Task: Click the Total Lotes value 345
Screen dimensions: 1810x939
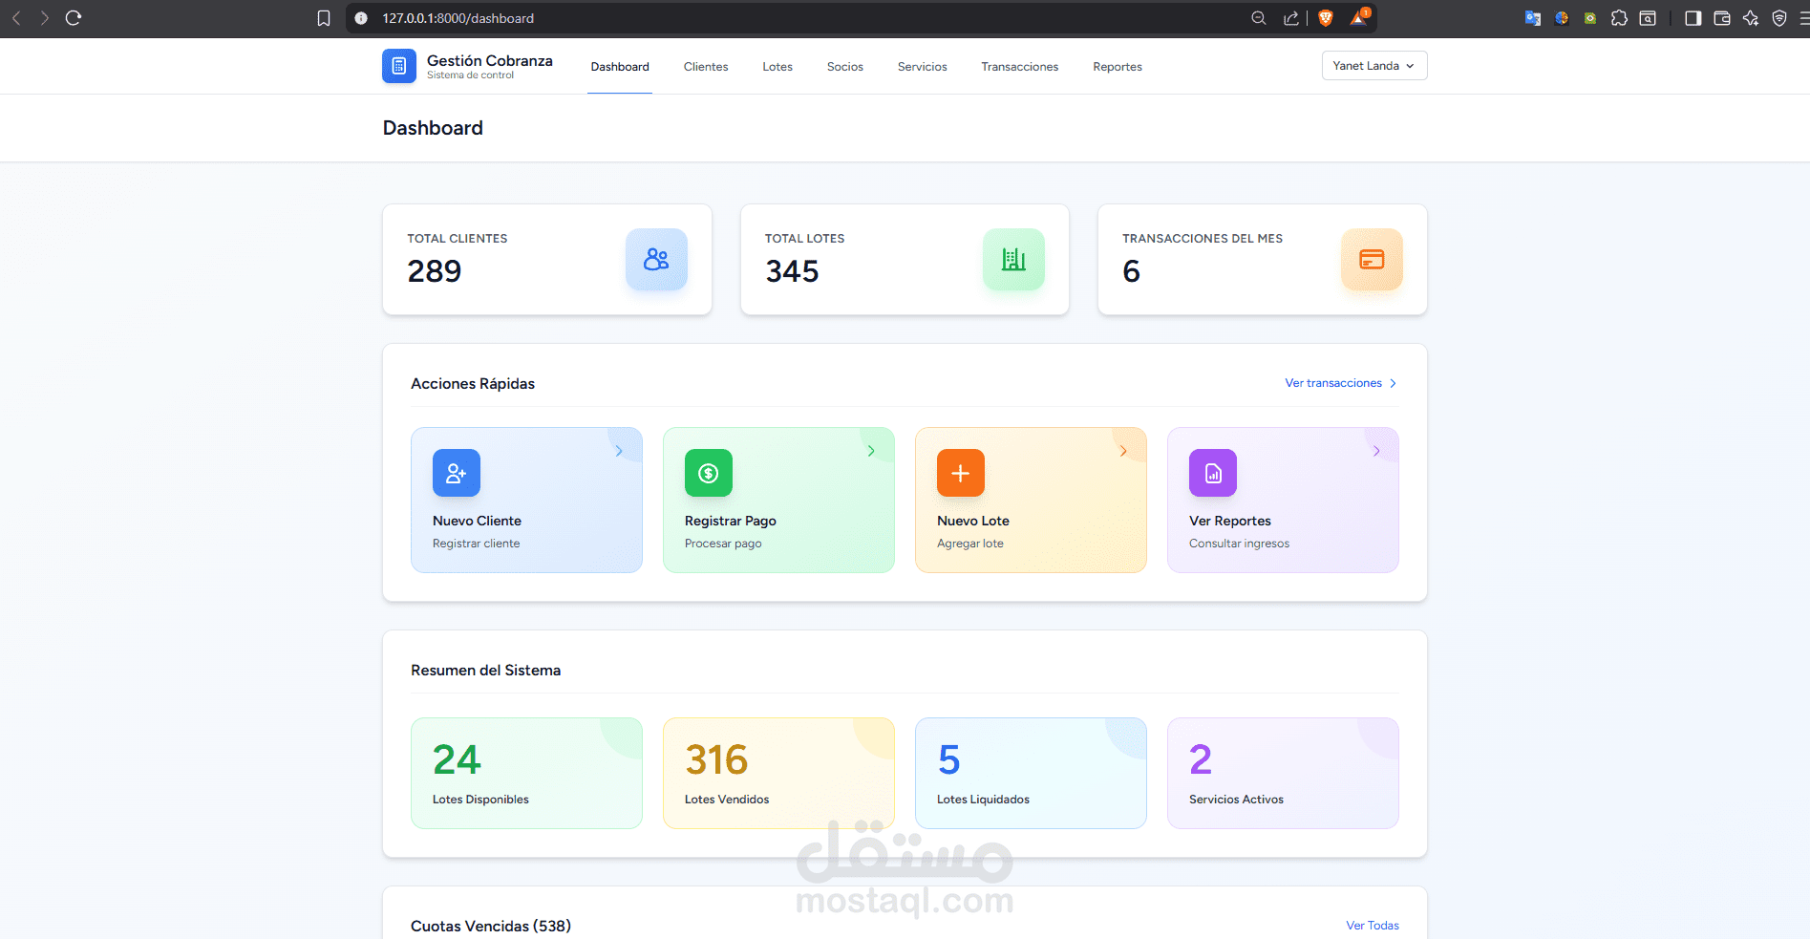Action: click(792, 271)
